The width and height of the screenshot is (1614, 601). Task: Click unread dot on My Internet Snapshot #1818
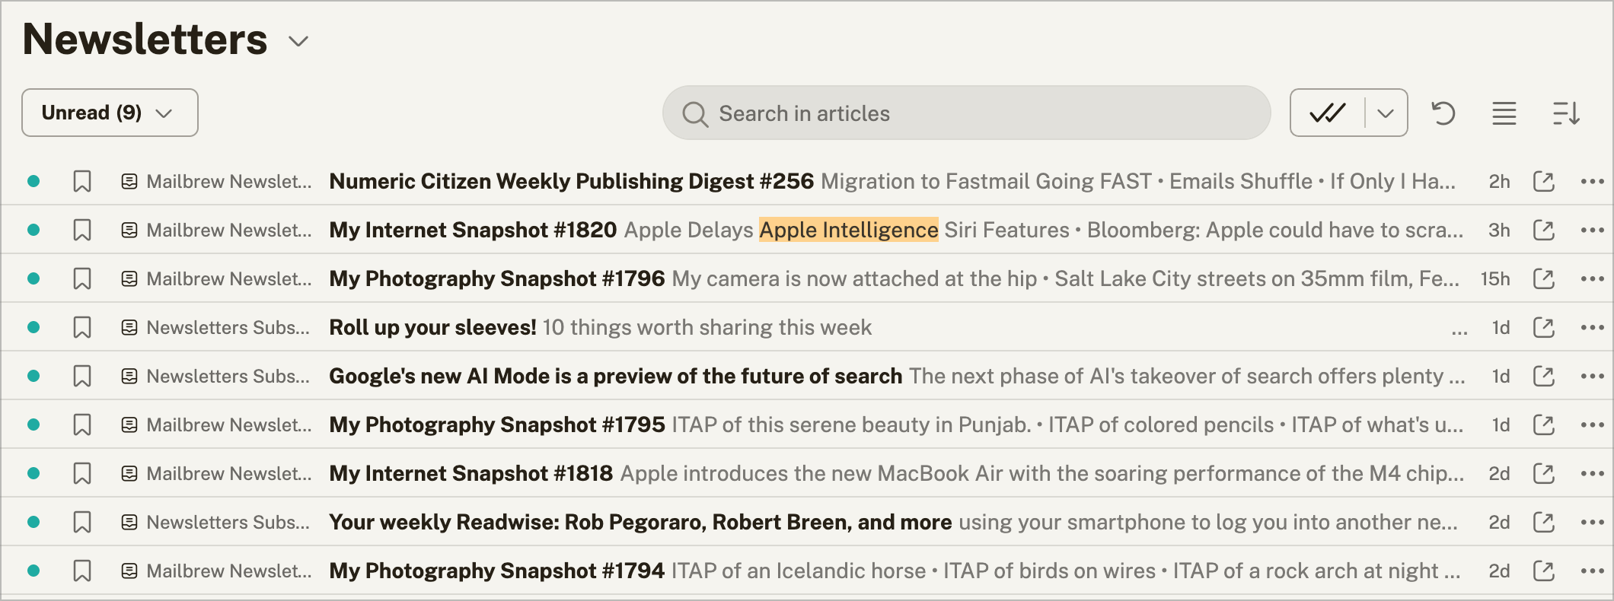(x=33, y=472)
